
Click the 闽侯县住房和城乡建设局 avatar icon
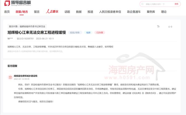point(10,77)
